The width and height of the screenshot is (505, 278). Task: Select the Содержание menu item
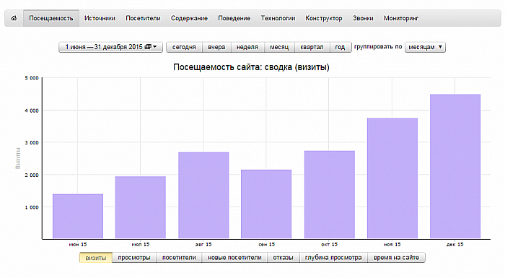point(189,18)
